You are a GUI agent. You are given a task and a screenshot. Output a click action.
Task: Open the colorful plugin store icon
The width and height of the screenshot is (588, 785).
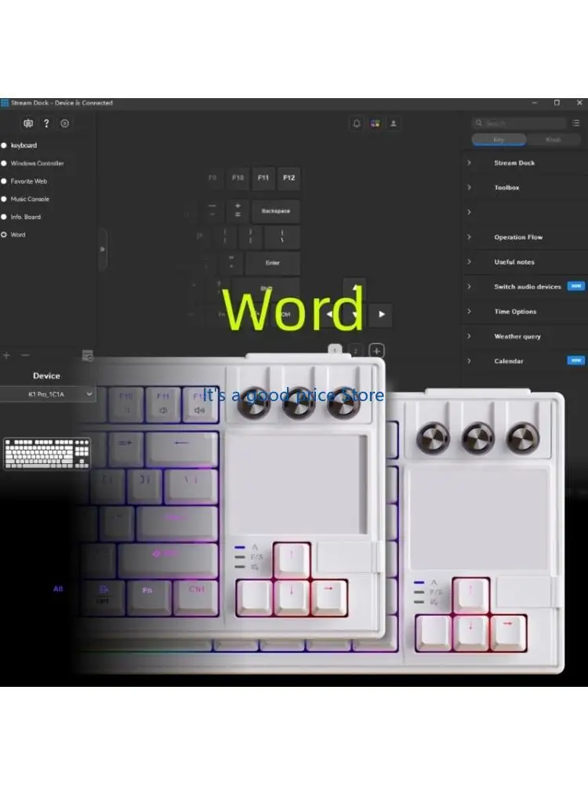(x=375, y=123)
